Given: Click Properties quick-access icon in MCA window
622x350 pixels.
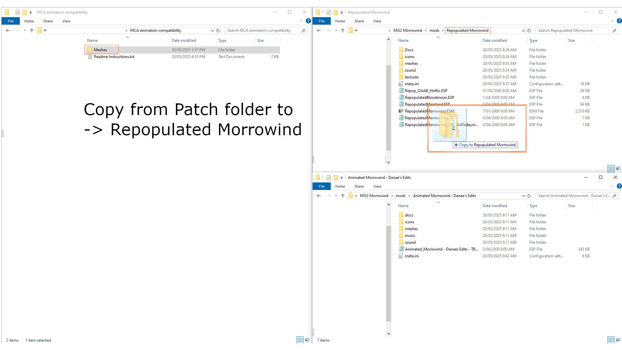Looking at the screenshot, I should pyautogui.click(x=17, y=12).
